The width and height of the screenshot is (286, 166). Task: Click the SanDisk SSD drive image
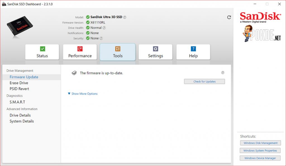(20, 27)
